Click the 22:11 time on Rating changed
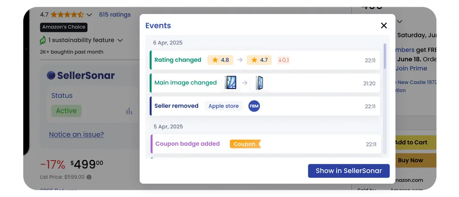The image size is (459, 197). [x=370, y=60]
